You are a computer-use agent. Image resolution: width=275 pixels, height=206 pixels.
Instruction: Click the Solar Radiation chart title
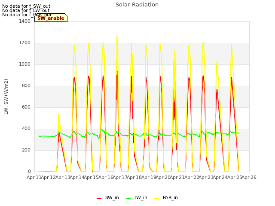click(137, 5)
